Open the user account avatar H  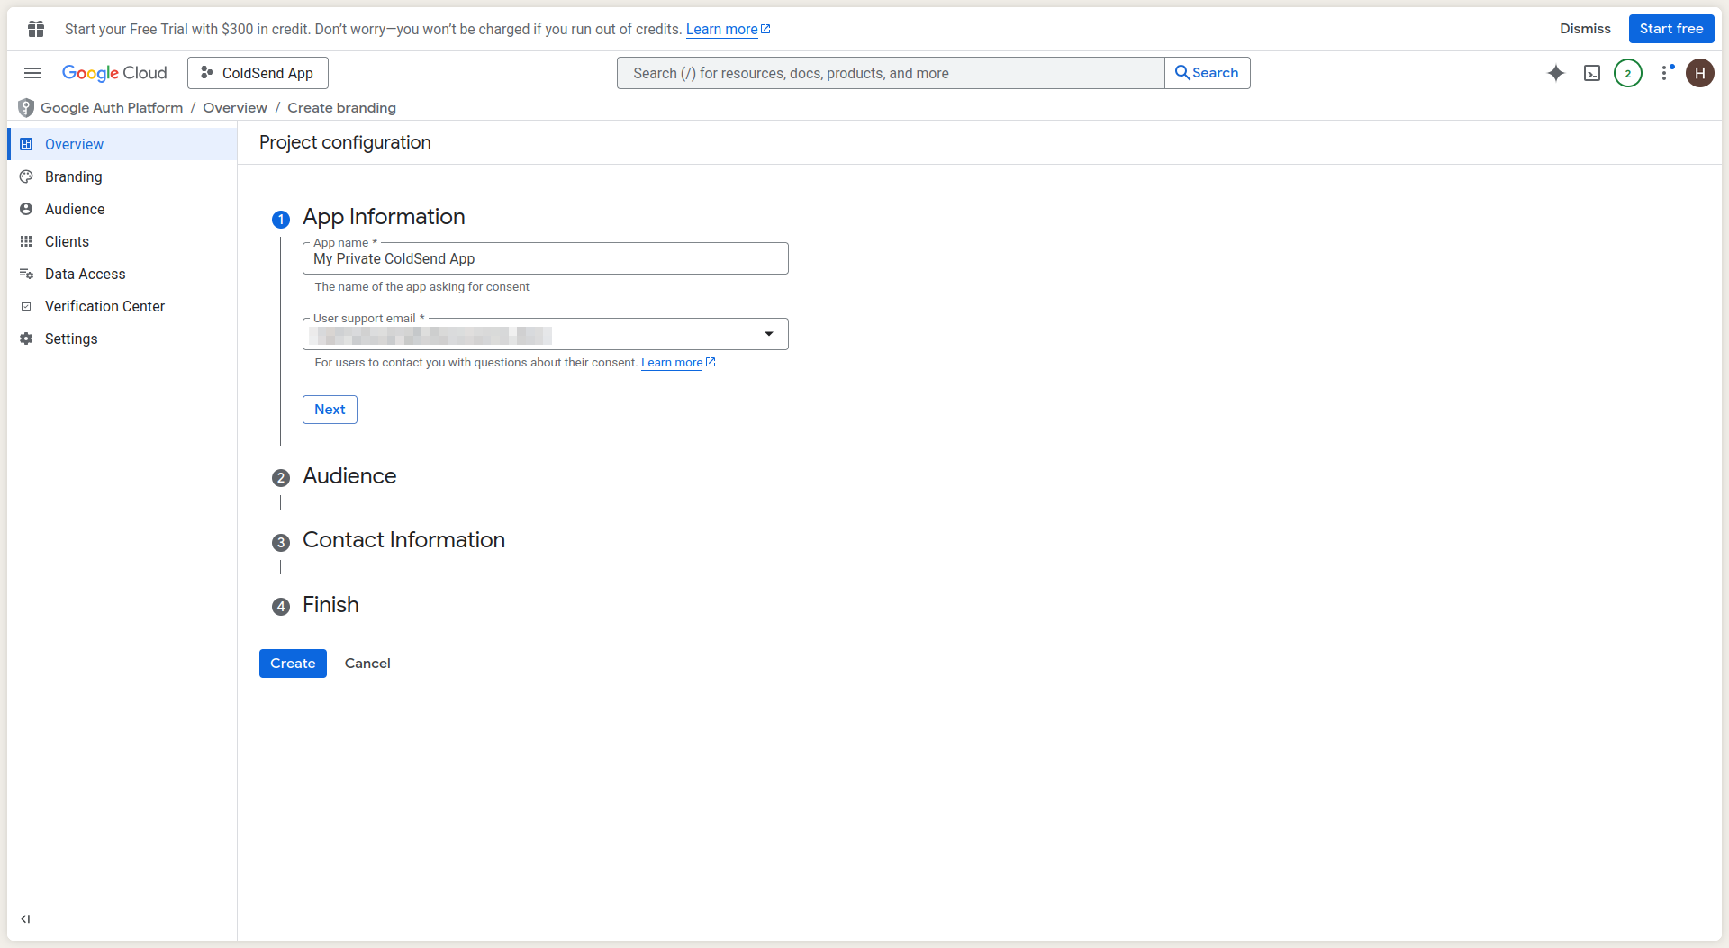pyautogui.click(x=1699, y=73)
